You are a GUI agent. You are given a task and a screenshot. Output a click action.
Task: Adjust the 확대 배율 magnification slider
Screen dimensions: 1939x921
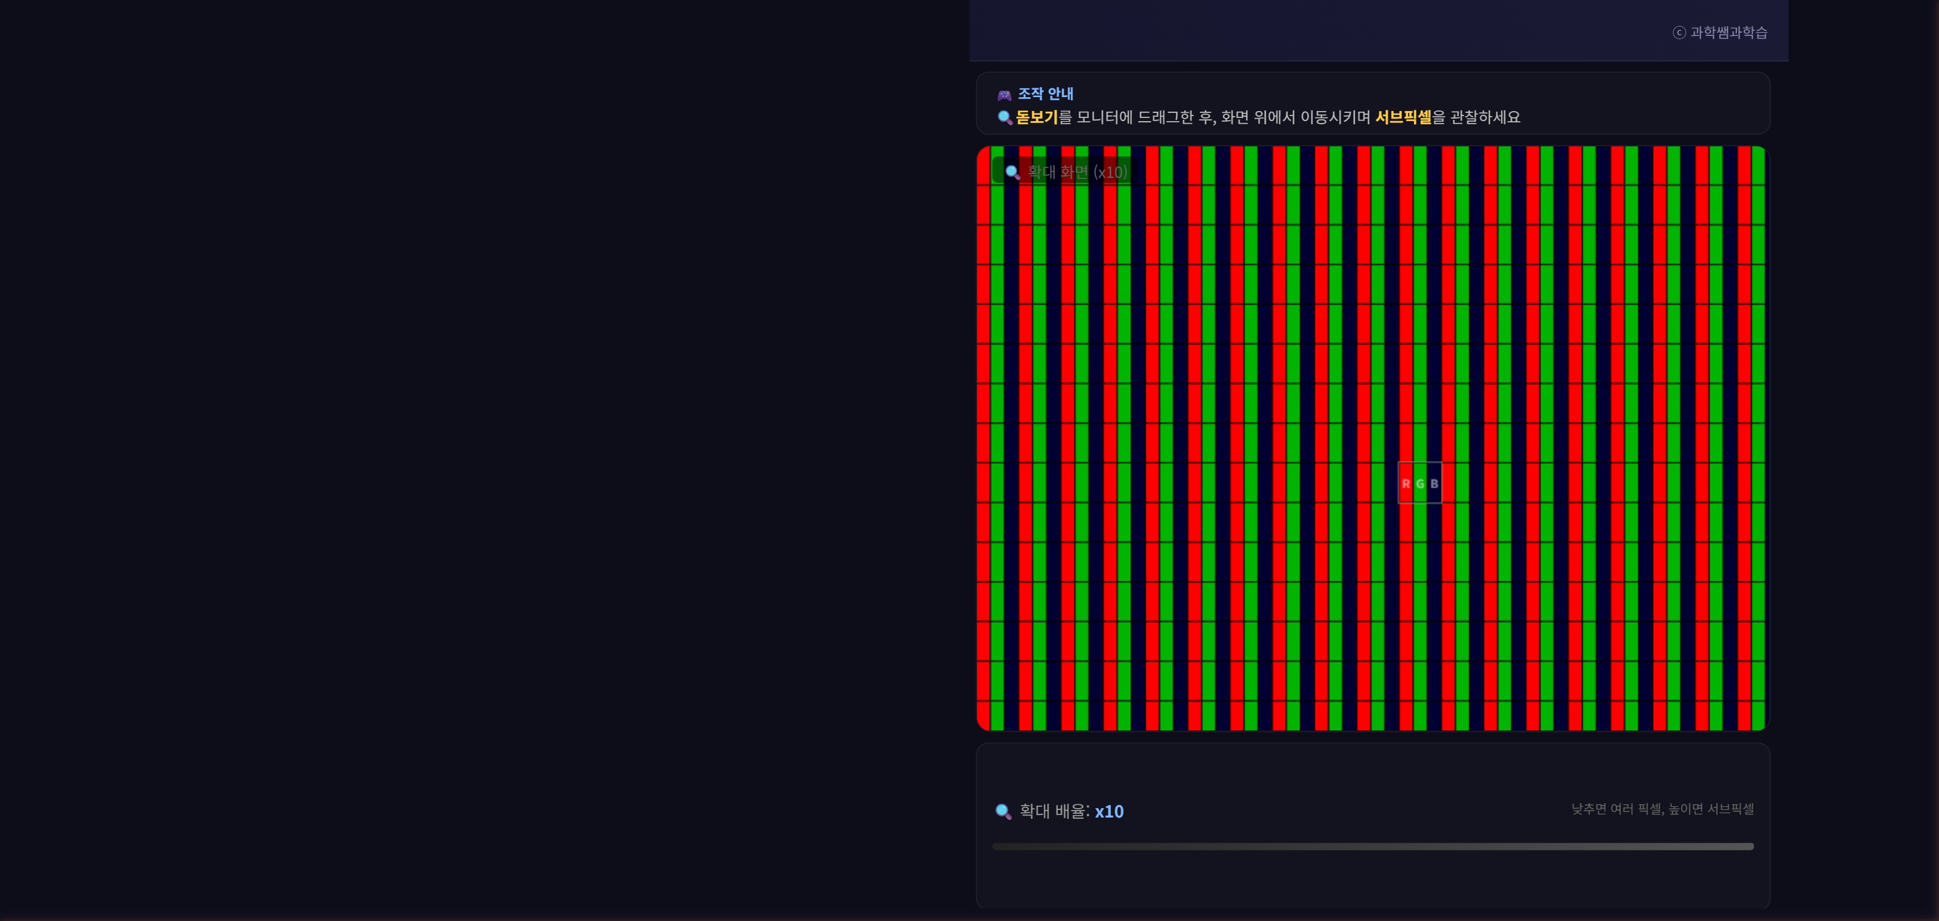pos(1372,847)
